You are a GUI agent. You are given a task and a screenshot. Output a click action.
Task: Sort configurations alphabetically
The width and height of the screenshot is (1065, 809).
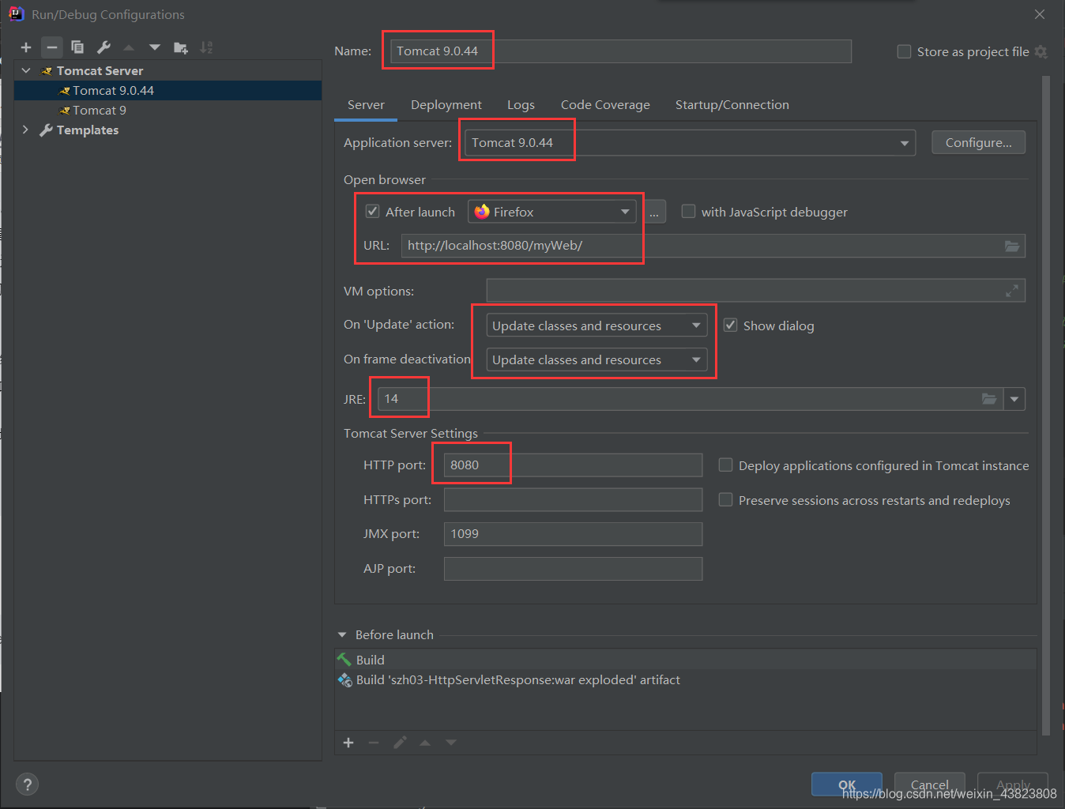click(x=206, y=47)
